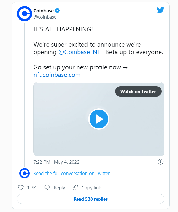178x212 pixels.
Task: Click the 1.7K likes count
Action: click(x=32, y=188)
